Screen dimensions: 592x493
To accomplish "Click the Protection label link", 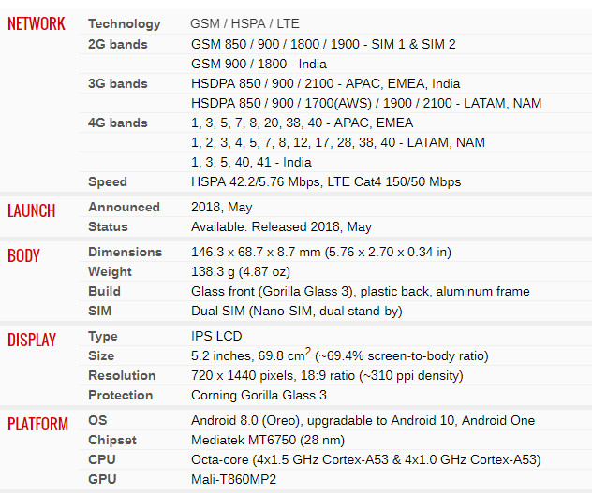I will click(120, 395).
